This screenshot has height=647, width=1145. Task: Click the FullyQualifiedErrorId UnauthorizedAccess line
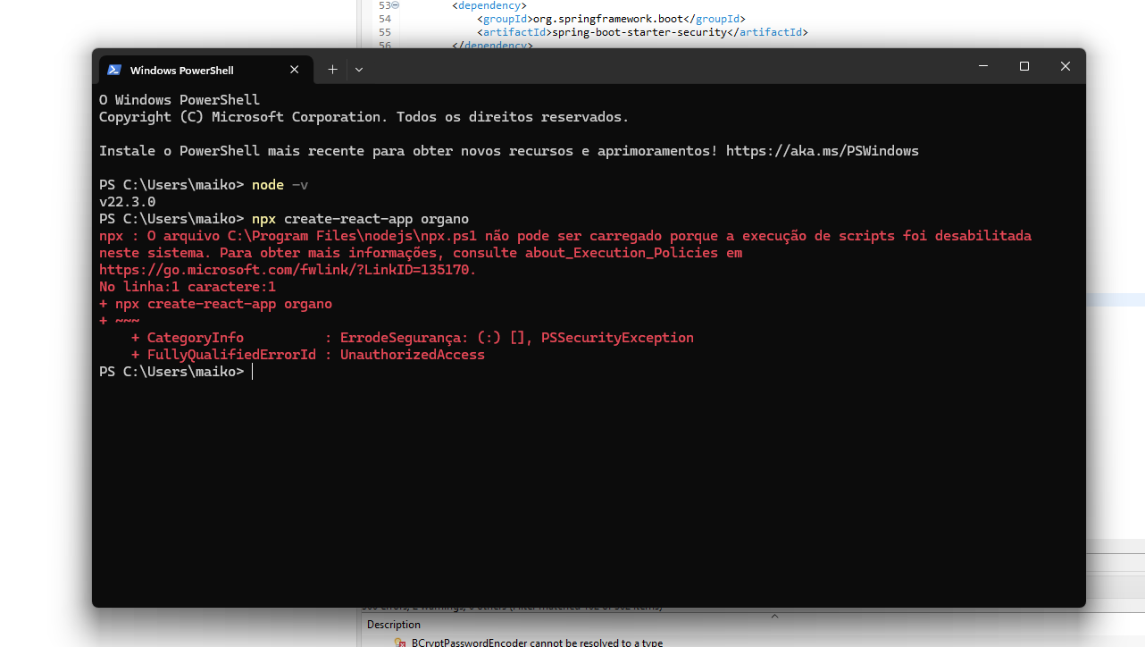(x=308, y=355)
